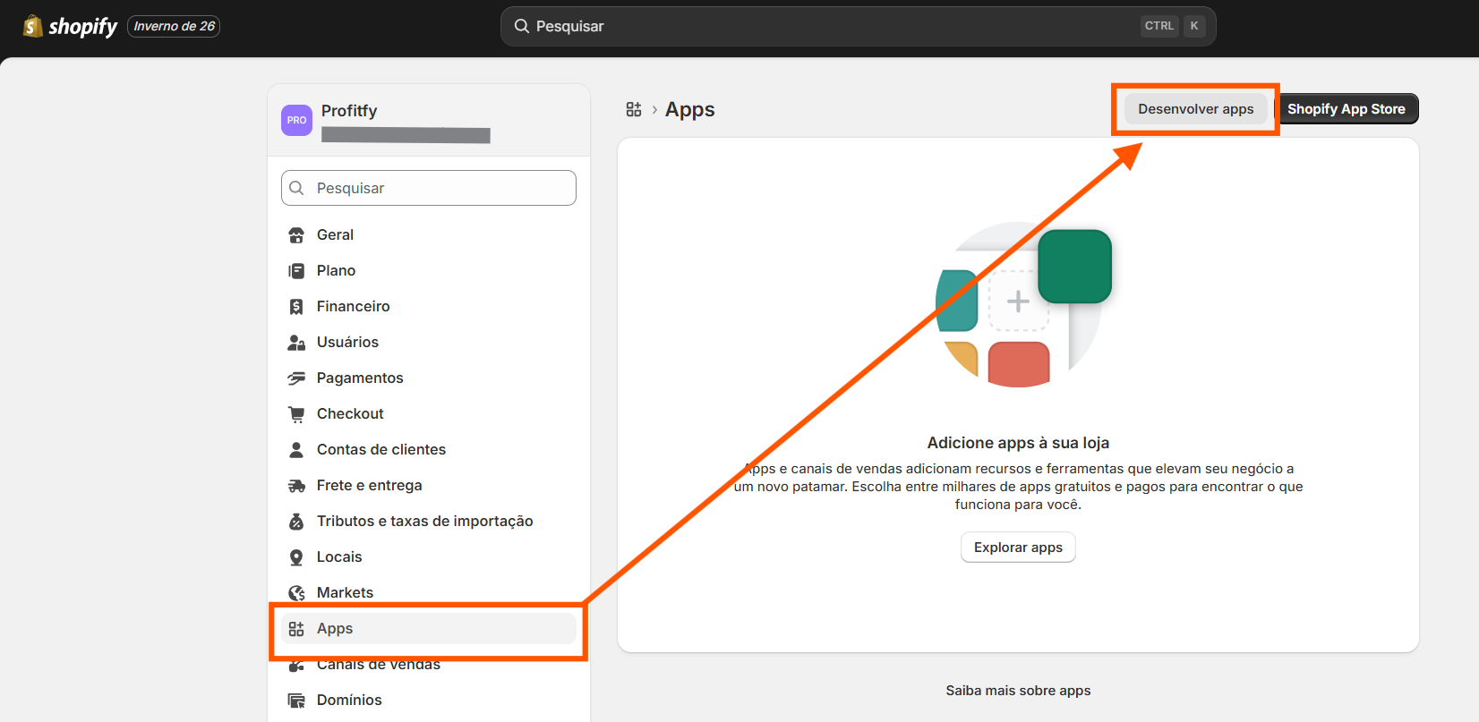Image resolution: width=1479 pixels, height=722 pixels.
Task: Click the map pin icon beside Locais
Action: [296, 557]
